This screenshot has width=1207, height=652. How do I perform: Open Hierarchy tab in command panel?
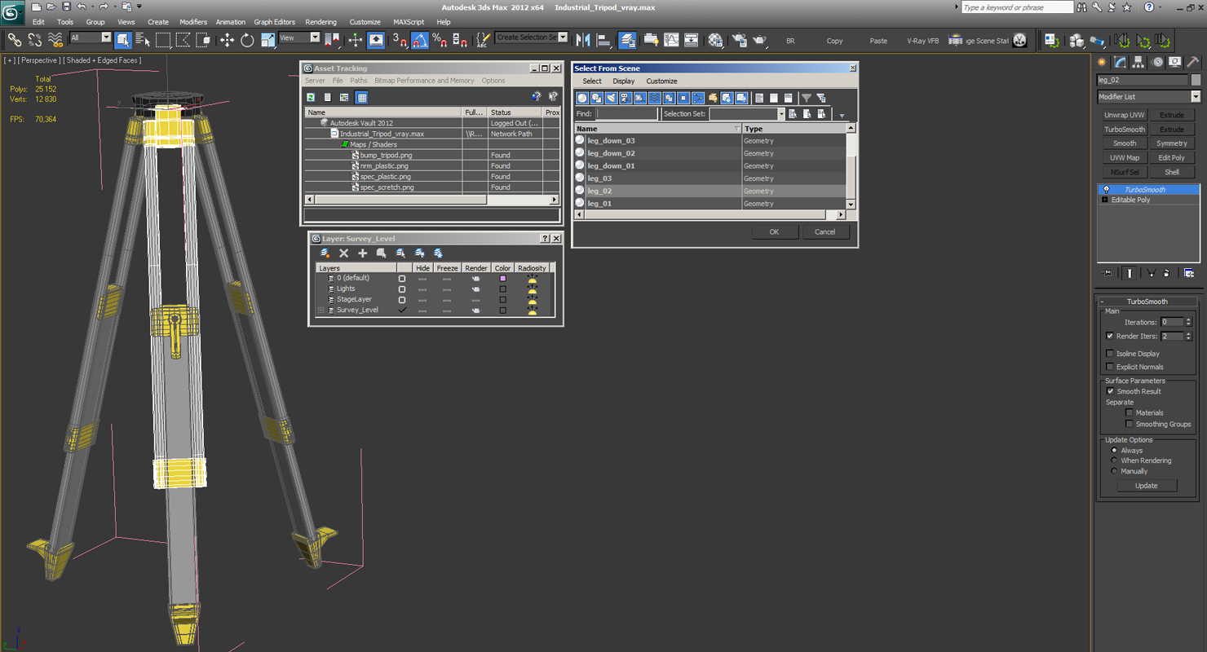(1138, 62)
